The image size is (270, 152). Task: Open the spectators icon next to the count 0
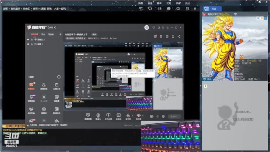[187, 9]
